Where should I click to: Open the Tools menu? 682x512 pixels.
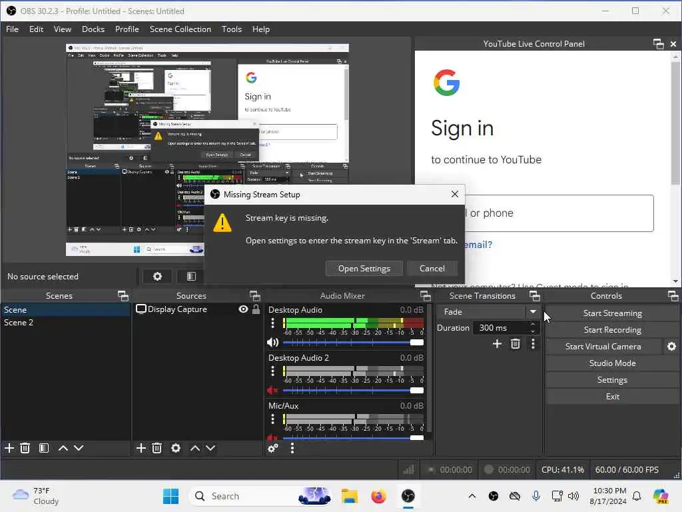(x=231, y=29)
